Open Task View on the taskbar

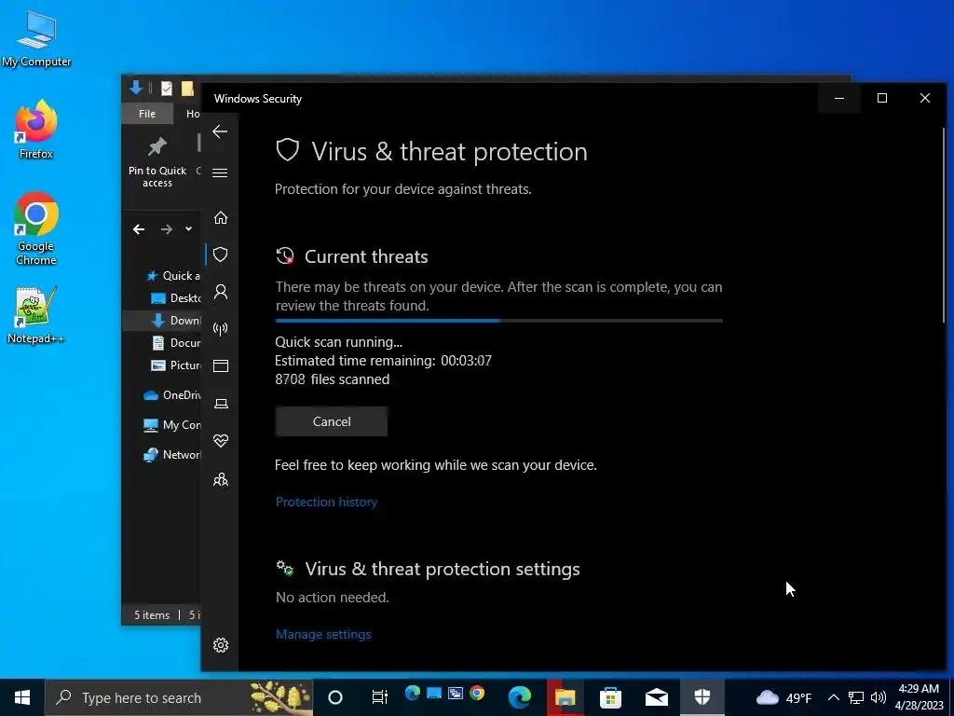380,697
